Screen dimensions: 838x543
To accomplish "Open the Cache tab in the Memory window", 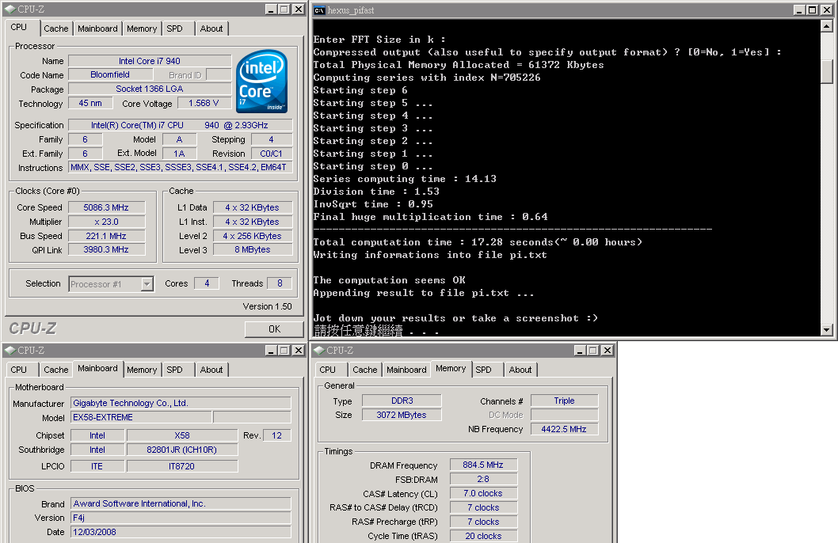I will click(365, 370).
